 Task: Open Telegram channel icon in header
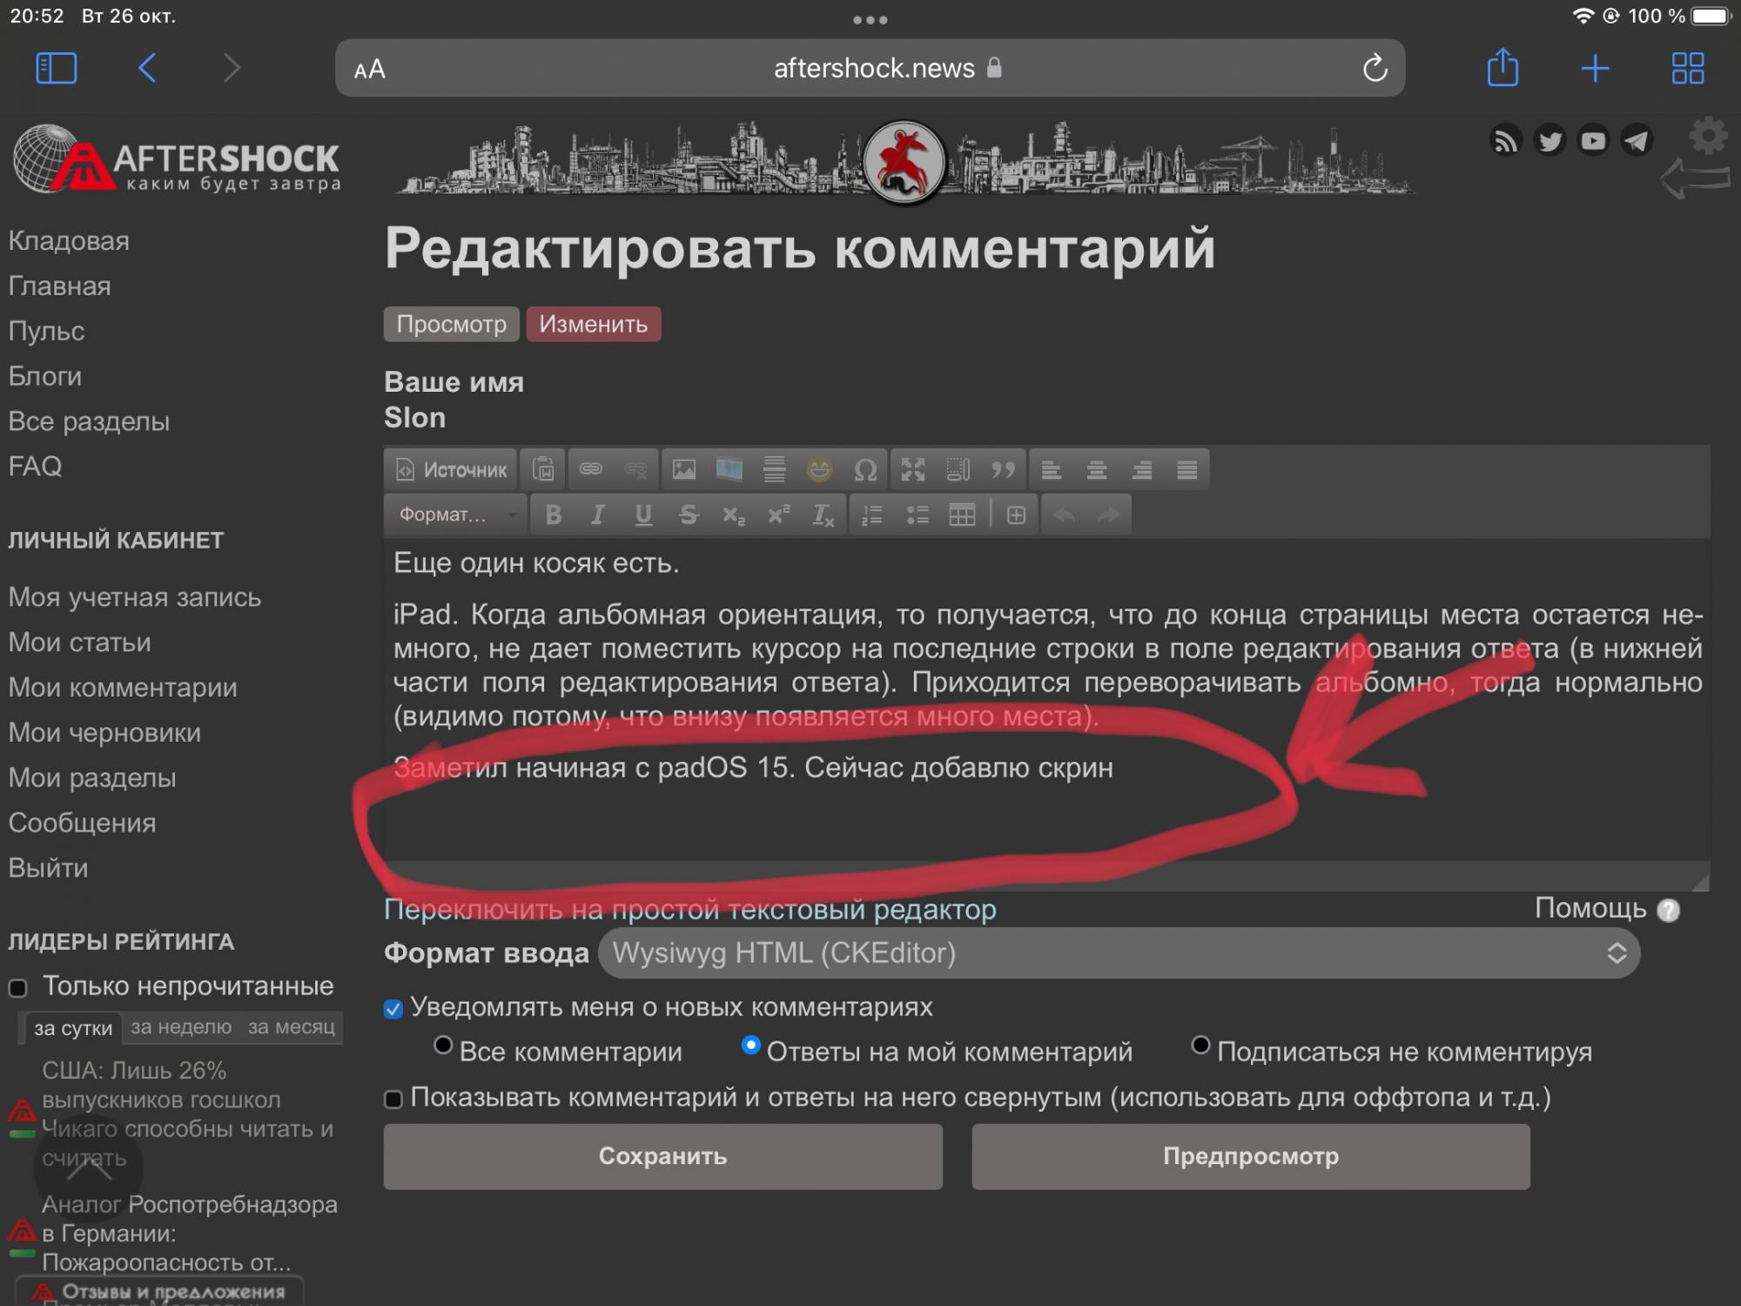[x=1637, y=141]
